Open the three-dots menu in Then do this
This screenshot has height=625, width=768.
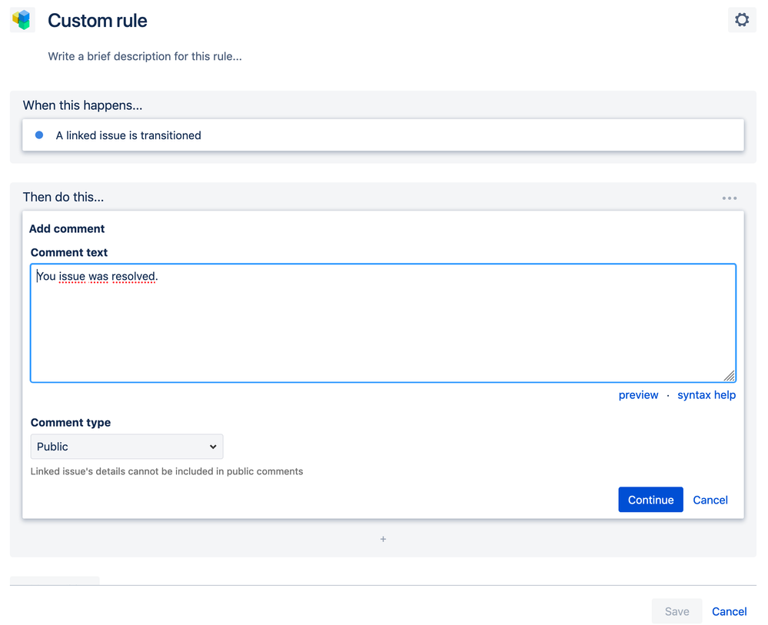coord(729,198)
